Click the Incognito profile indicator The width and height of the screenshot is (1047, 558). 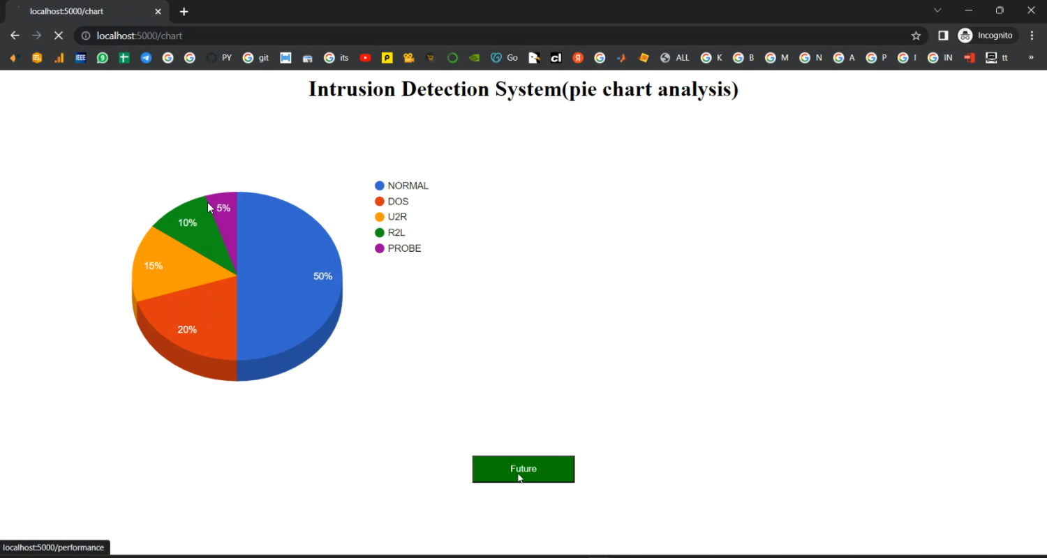pyautogui.click(x=986, y=36)
